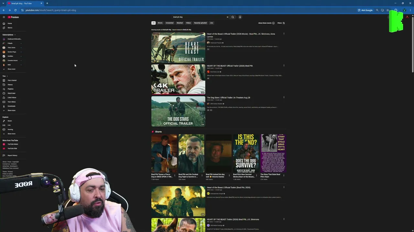The width and height of the screenshot is (414, 232).
Task: Select the Videos filter chip
Action: [x=188, y=23]
